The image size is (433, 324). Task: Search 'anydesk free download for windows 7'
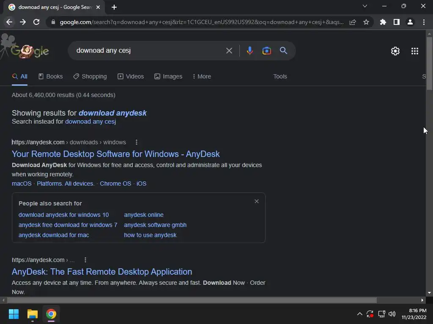click(68, 225)
